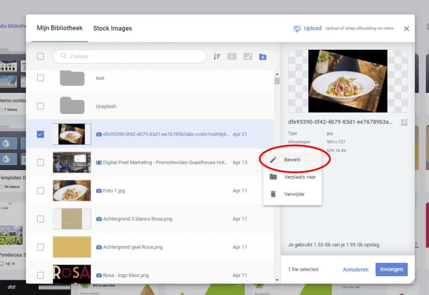This screenshot has width=429, height=295.
Task: Click the large preview image
Action: 348,81
